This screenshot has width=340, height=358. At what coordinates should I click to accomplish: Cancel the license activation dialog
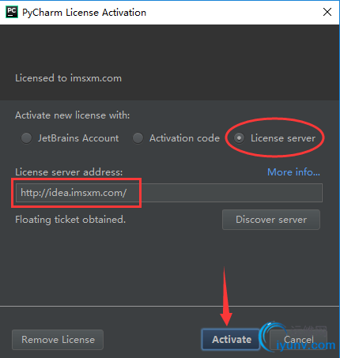click(299, 339)
